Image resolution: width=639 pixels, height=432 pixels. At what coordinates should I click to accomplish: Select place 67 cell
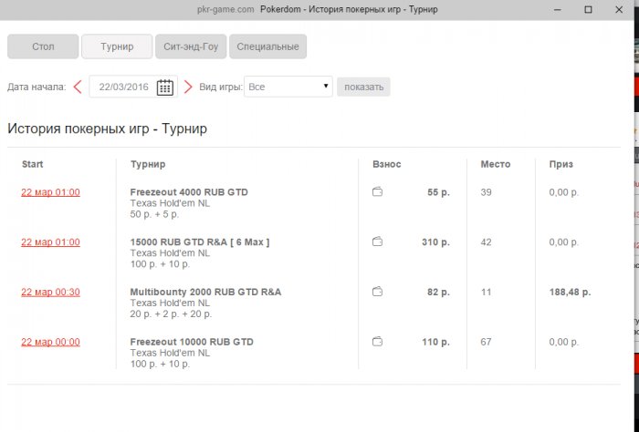point(486,342)
